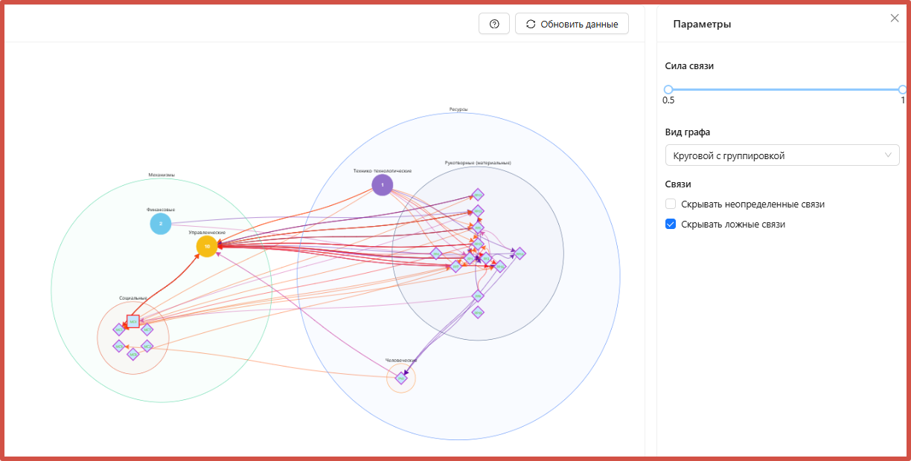This screenshot has height=461, width=911.
Task: Click the Сила связи slider track middle
Action: (x=785, y=89)
